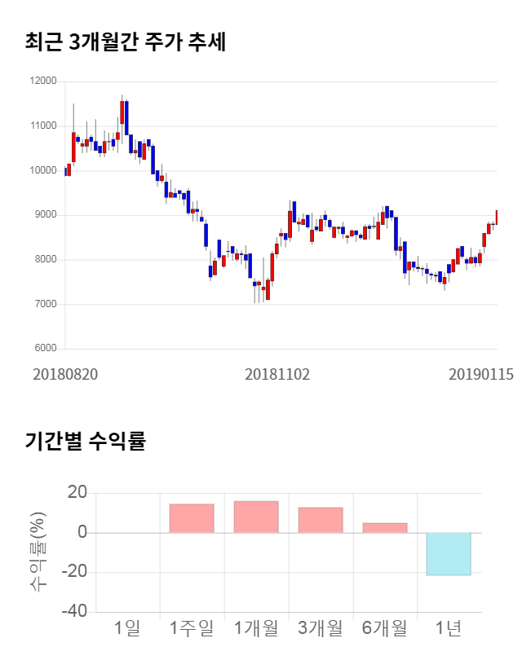Select the blue negative 1년 return bar
Screen dimensions: 522x660
click(x=449, y=553)
